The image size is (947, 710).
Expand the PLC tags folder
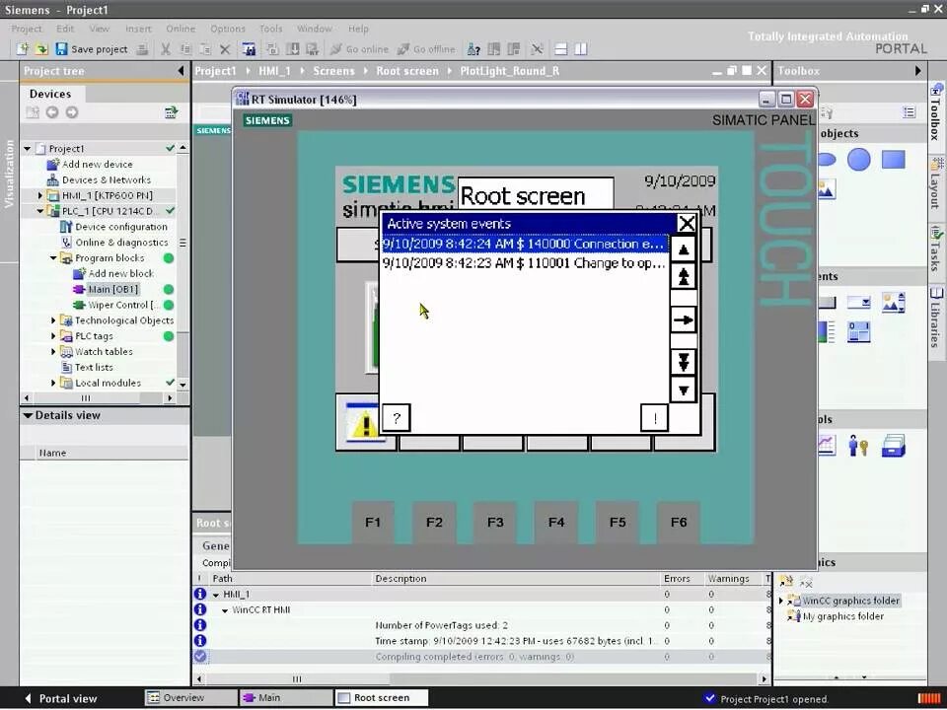[53, 336]
